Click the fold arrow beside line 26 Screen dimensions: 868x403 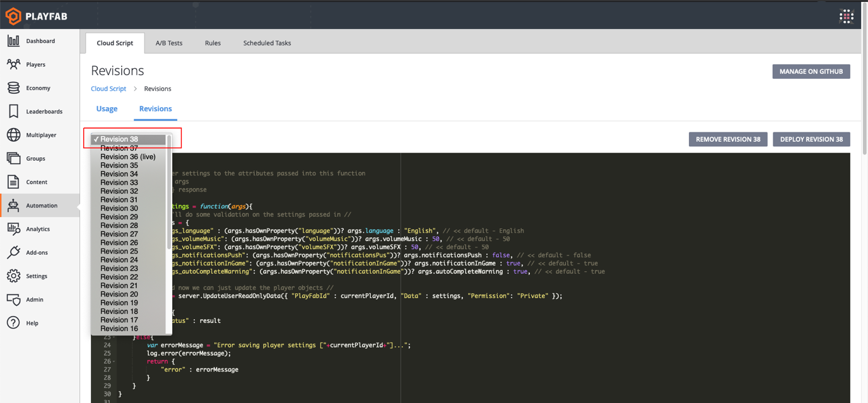[114, 361]
